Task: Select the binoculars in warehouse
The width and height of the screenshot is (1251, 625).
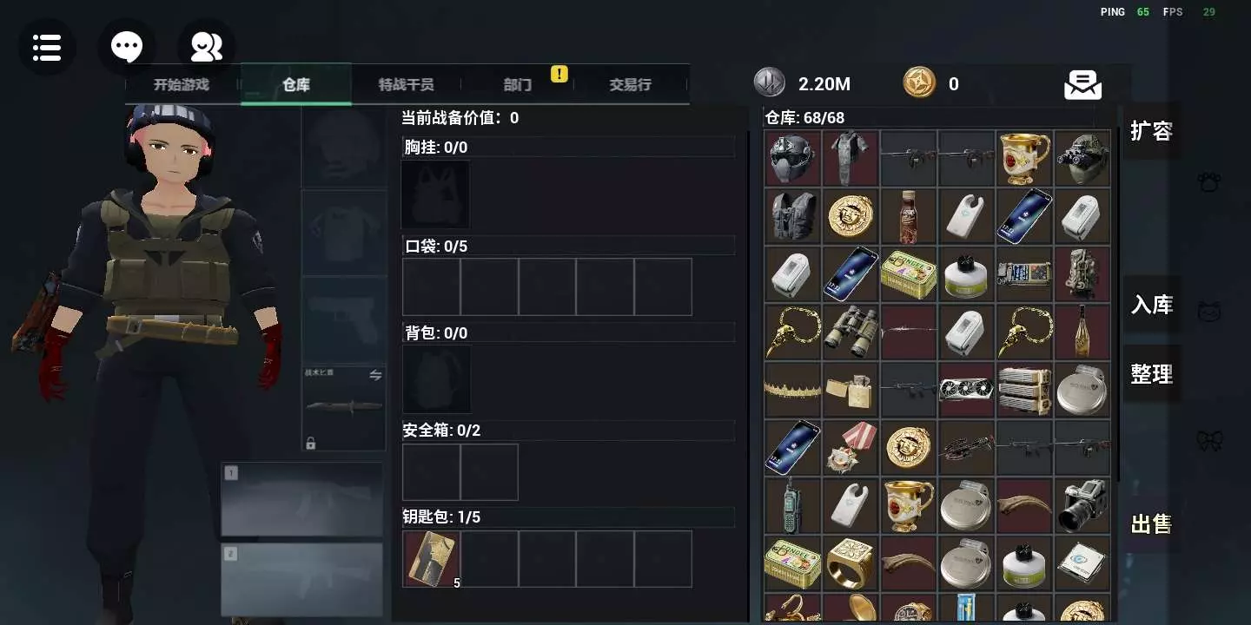Action: (851, 332)
